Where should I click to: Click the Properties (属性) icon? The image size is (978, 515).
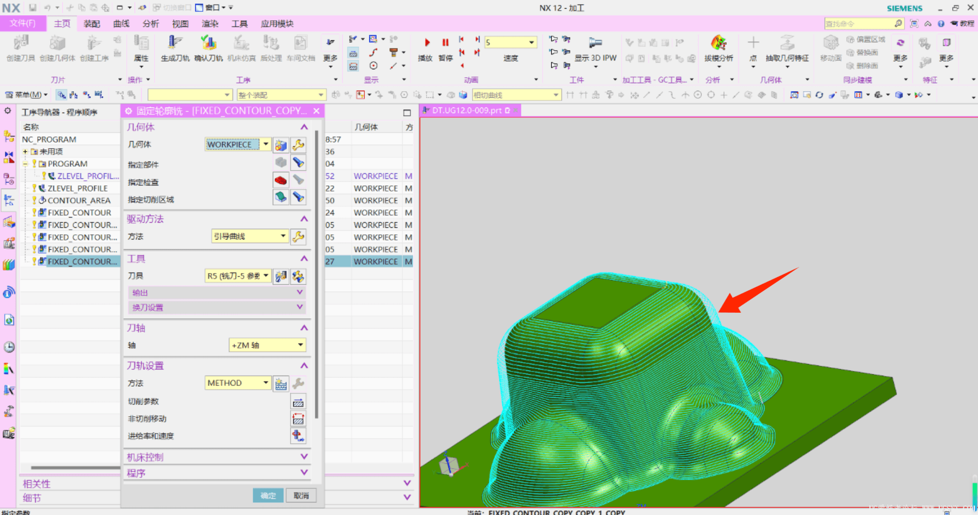click(x=141, y=43)
